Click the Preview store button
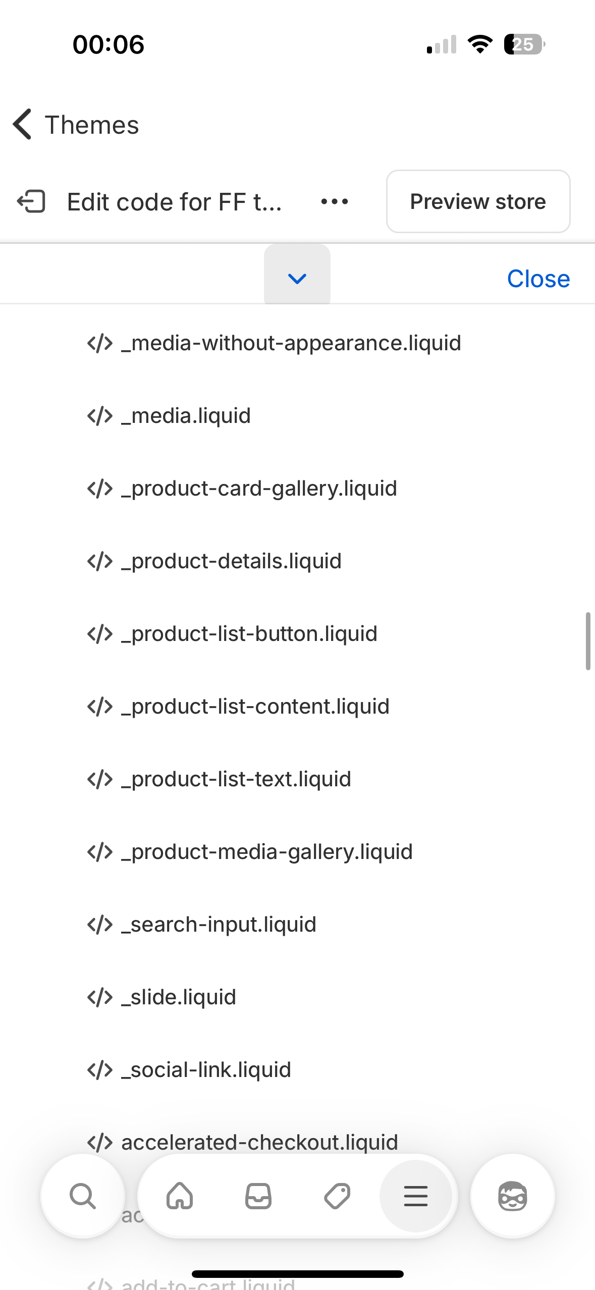Image resolution: width=595 pixels, height=1290 pixels. tap(478, 201)
